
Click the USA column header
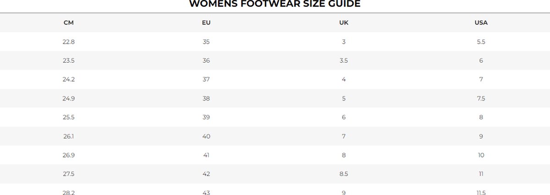[481, 23]
